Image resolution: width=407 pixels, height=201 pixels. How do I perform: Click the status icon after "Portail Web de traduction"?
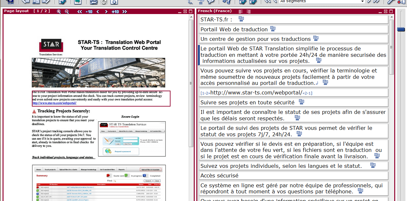tap(273, 29)
